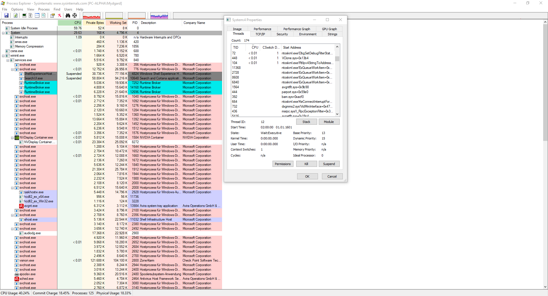Click the Save toolbar icon
Viewport: 548px width, 296px height.
click(x=6, y=16)
